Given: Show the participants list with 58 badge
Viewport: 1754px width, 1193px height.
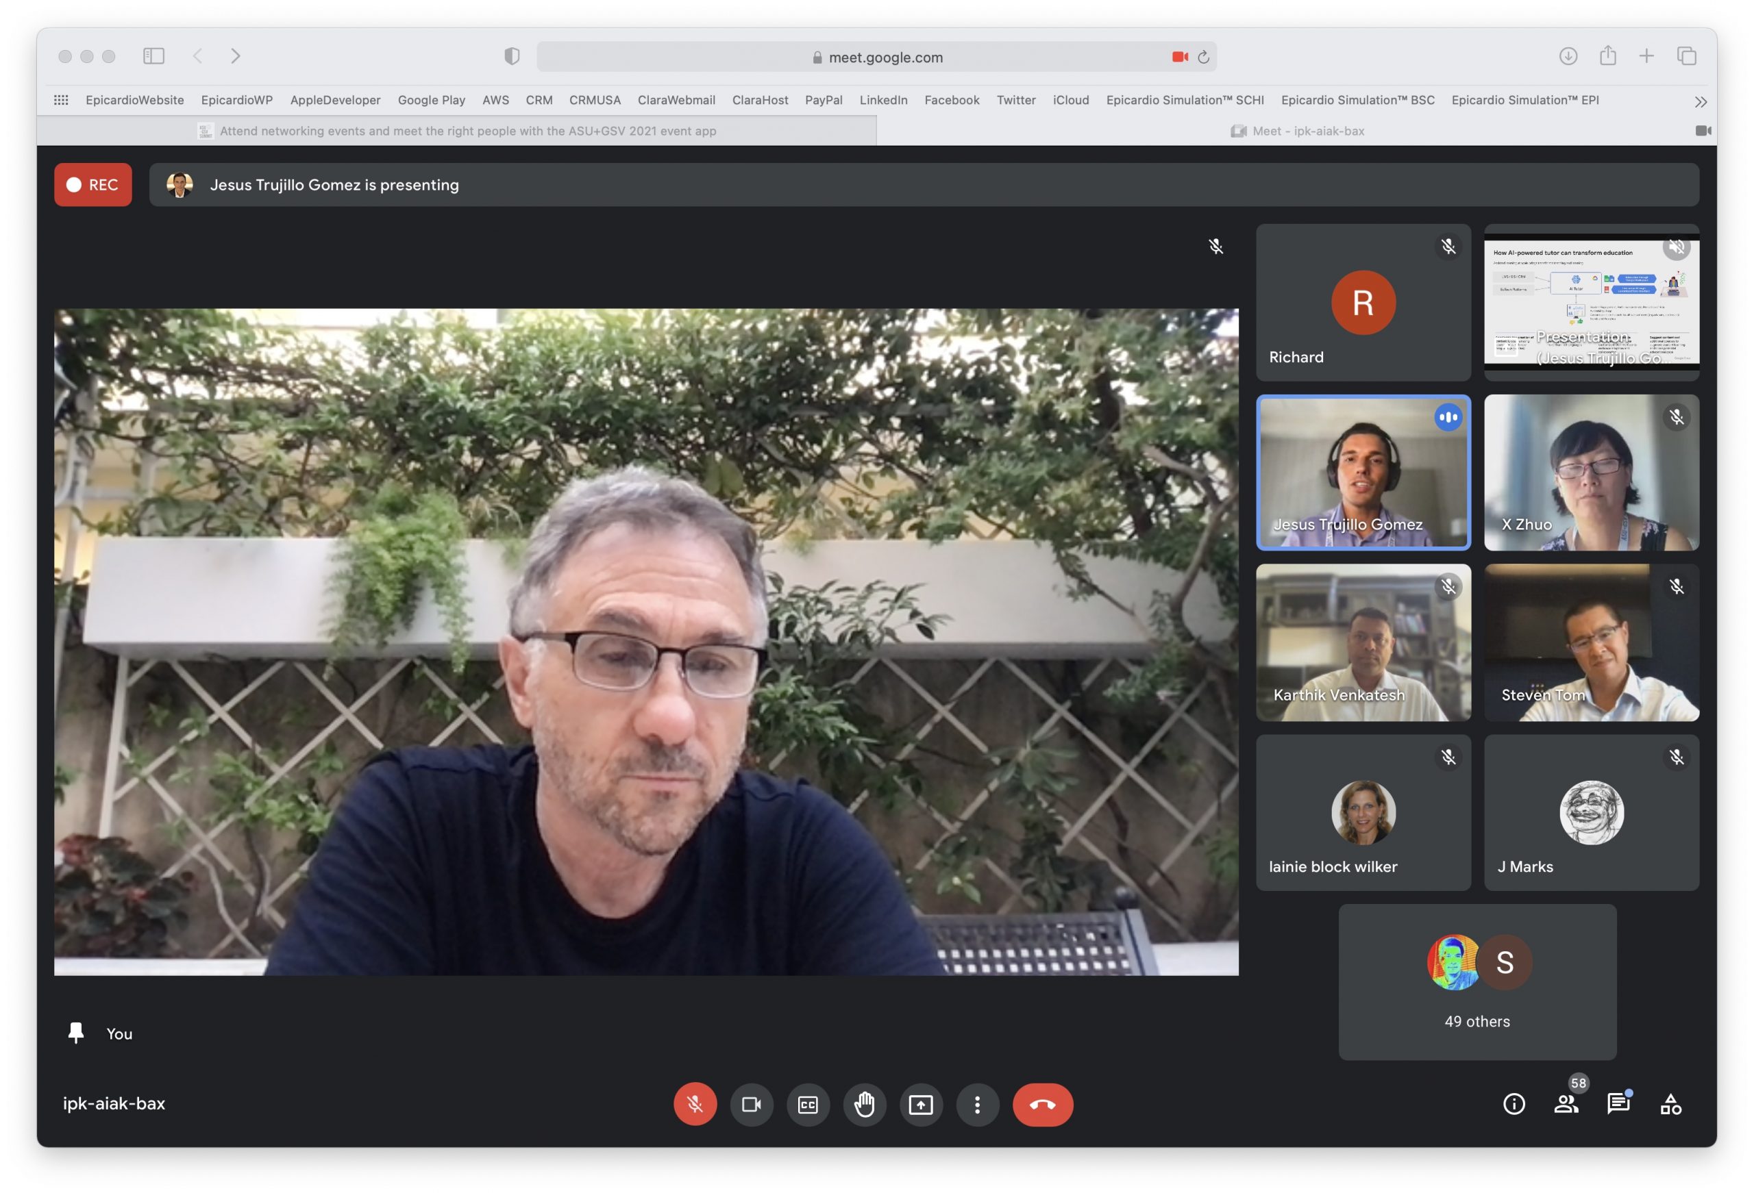Looking at the screenshot, I should [x=1566, y=1104].
